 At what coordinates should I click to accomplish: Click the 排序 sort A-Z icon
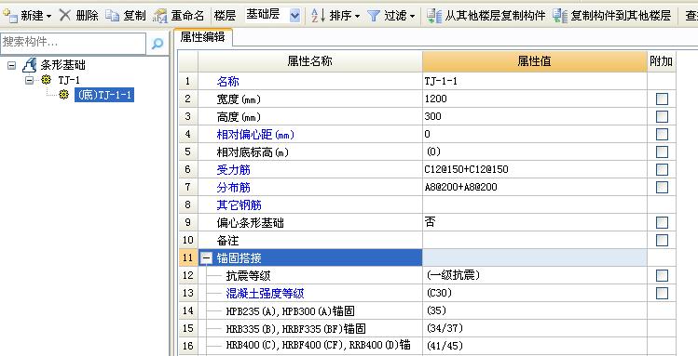click(x=318, y=16)
